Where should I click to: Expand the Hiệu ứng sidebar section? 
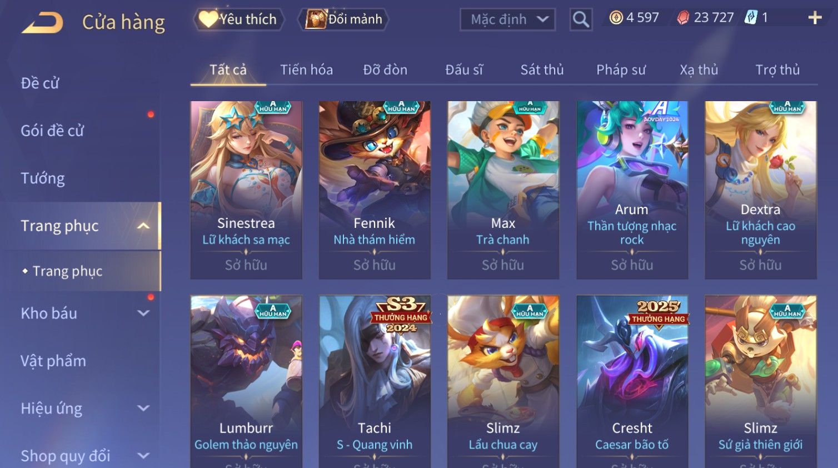143,408
